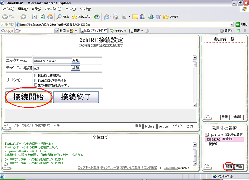Open the dropdown arrow next to the W edit icon
Image resolution: width=249 pixels, height=180 pixels.
click(x=129, y=16)
